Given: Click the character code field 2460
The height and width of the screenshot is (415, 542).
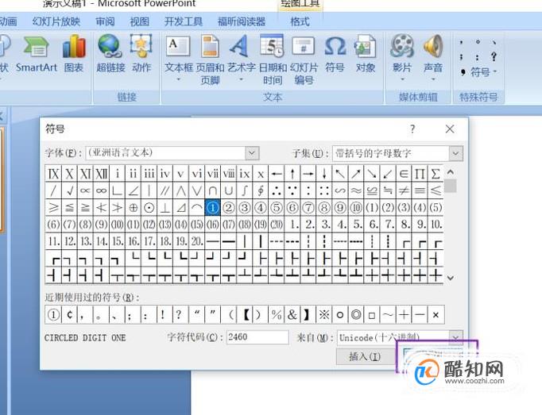Looking at the screenshot, I should (x=257, y=337).
